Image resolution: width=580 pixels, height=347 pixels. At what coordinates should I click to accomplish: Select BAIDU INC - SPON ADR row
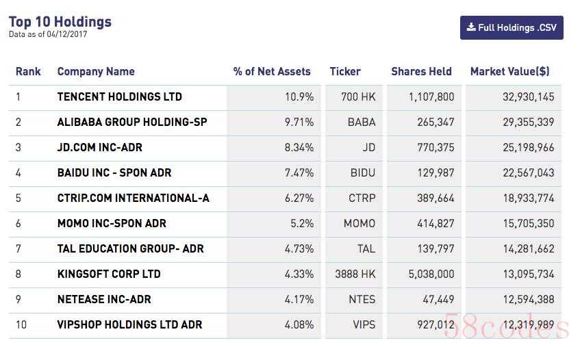click(114, 173)
